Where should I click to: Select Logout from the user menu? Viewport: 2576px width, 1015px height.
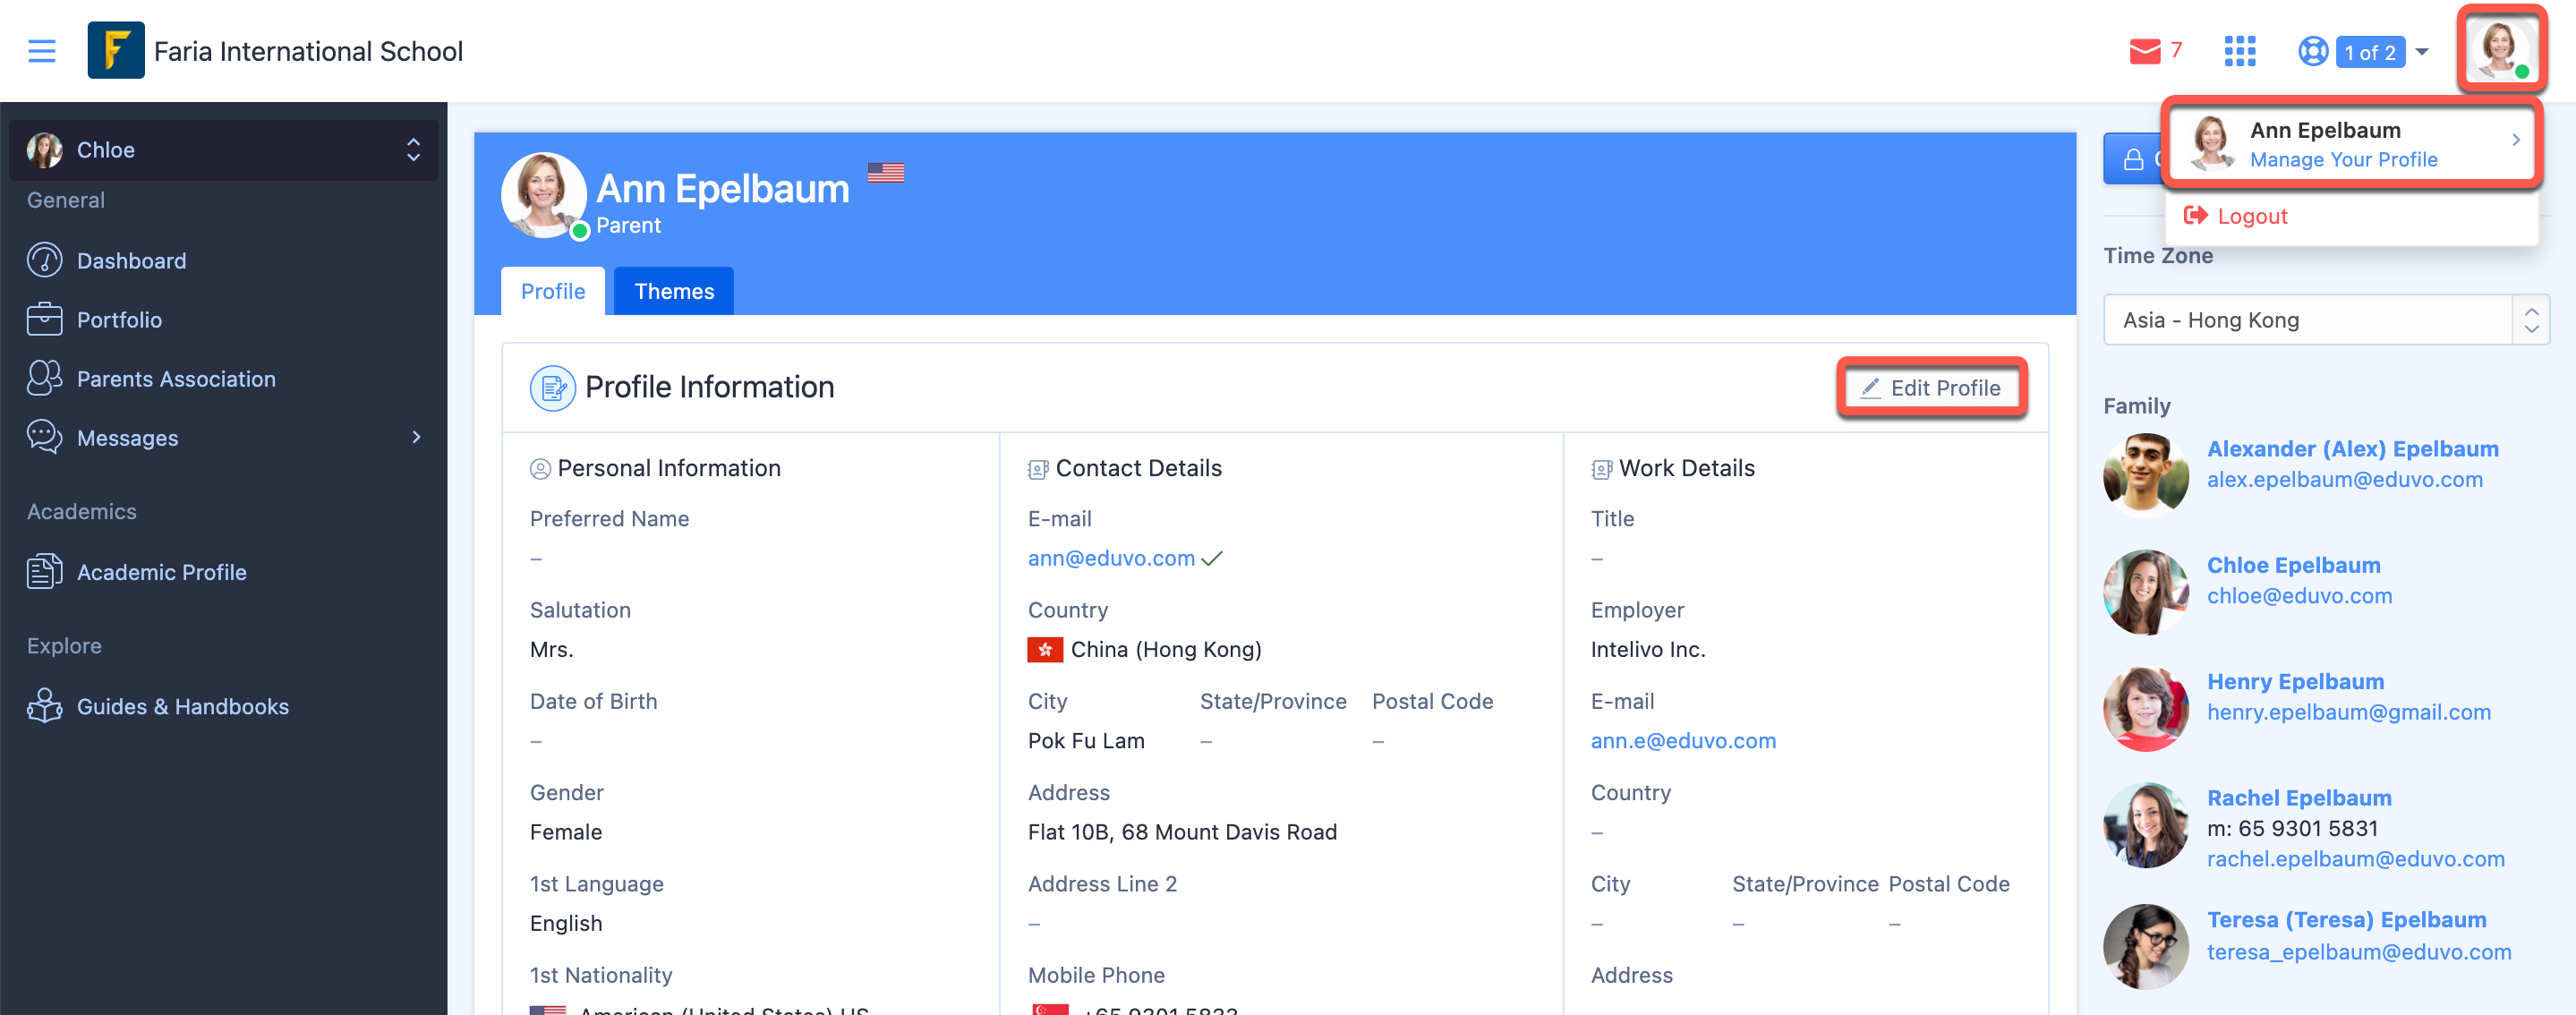coord(2252,216)
